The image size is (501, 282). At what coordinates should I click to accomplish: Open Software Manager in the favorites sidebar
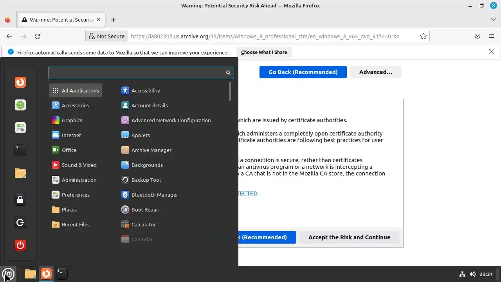[x=20, y=105]
